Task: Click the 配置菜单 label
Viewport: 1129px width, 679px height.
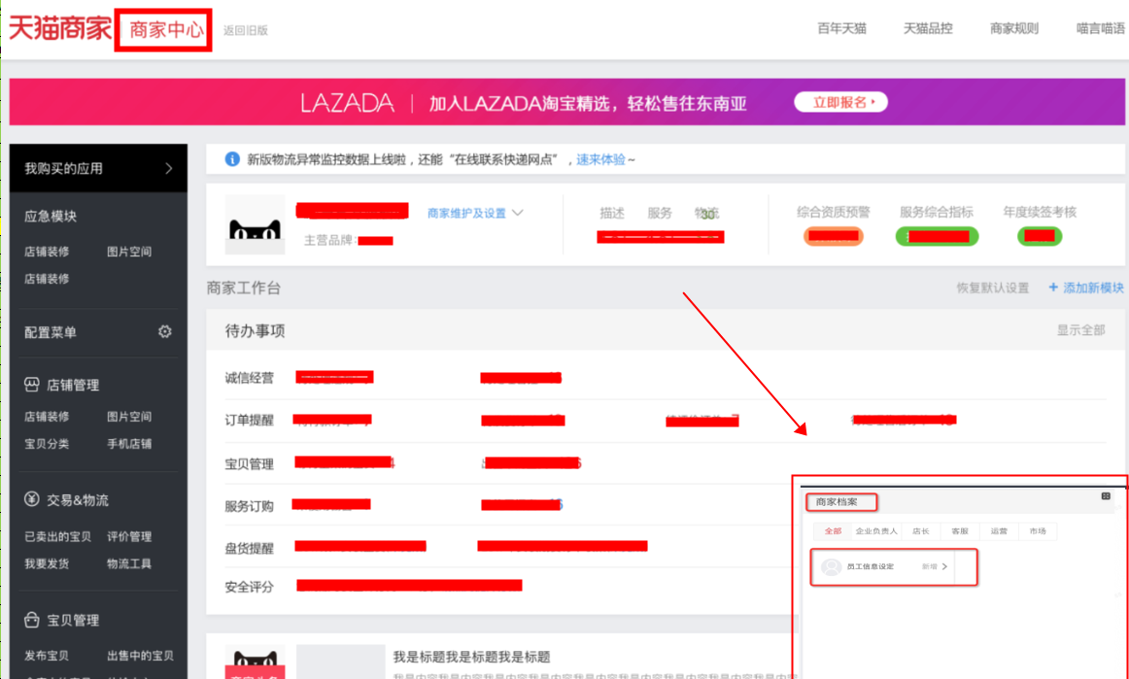Action: (x=51, y=332)
